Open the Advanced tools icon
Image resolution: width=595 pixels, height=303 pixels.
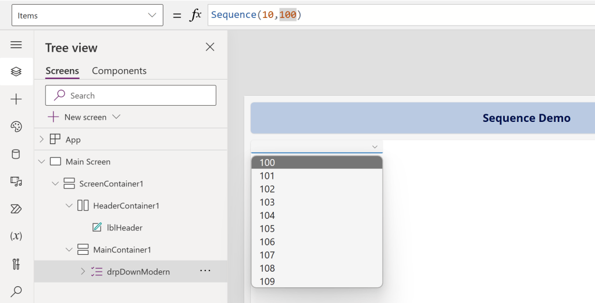click(16, 264)
